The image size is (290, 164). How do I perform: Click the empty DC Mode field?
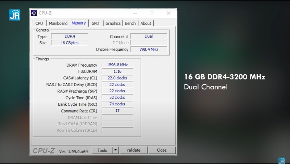click(149, 43)
